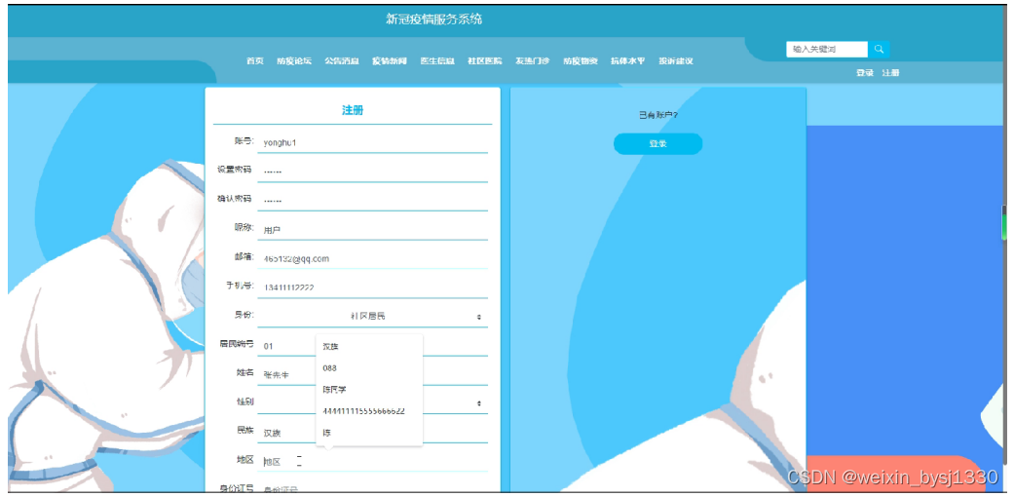
Task: Open the 公告消息 nav item
Action: tap(342, 60)
